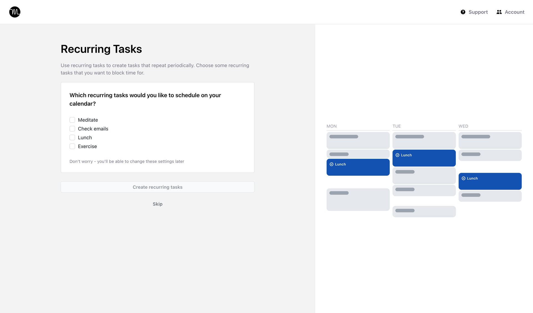Click the Skip link

(157, 204)
